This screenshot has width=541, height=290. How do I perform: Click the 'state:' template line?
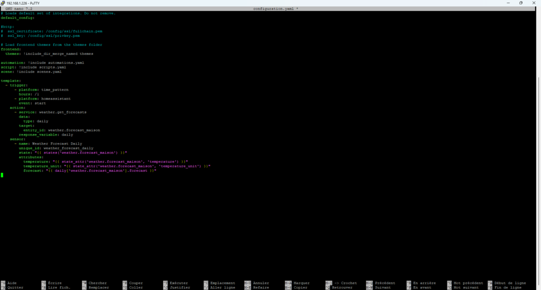[x=73, y=152]
